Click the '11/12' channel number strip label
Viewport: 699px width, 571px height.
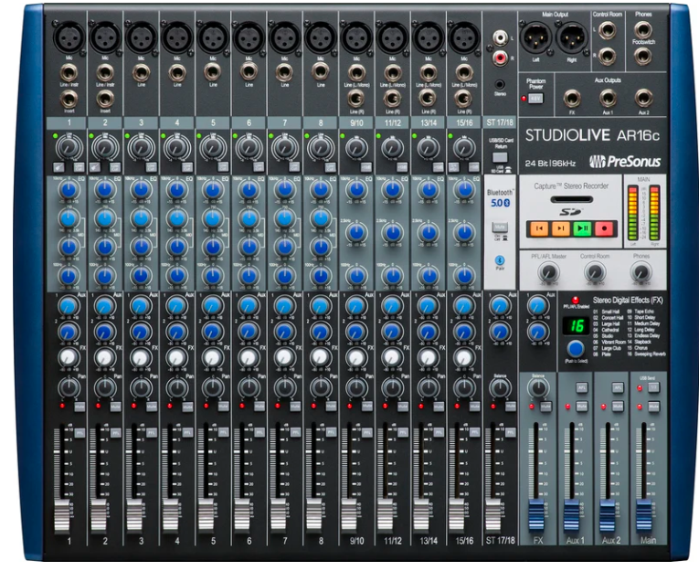[393, 122]
